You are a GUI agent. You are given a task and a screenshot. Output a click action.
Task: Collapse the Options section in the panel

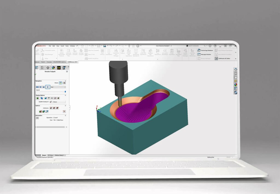(x=66, y=105)
